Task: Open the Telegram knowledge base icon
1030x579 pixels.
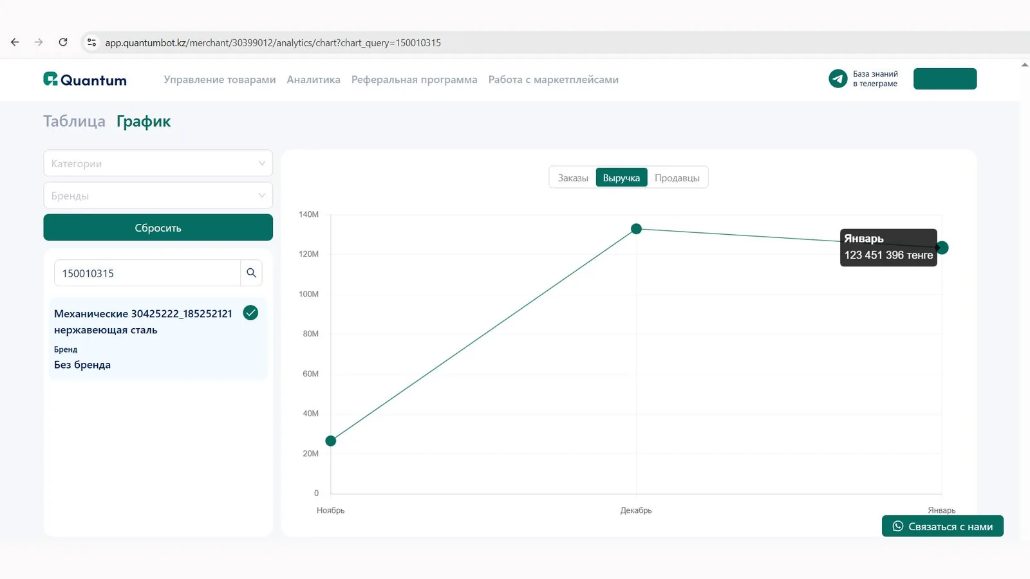Action: tap(838, 78)
